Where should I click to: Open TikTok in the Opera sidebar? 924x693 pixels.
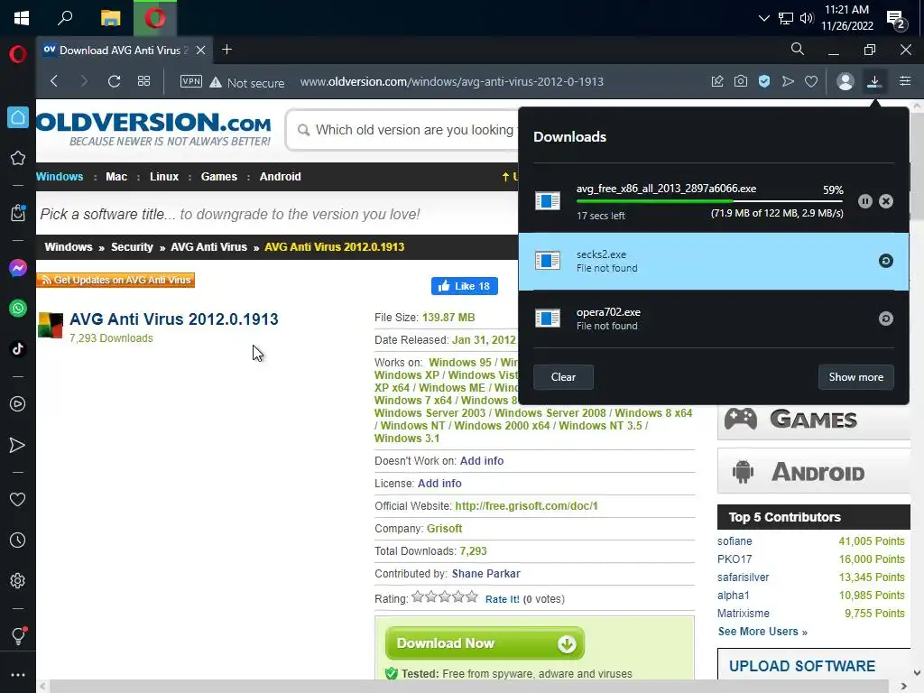pos(18,349)
